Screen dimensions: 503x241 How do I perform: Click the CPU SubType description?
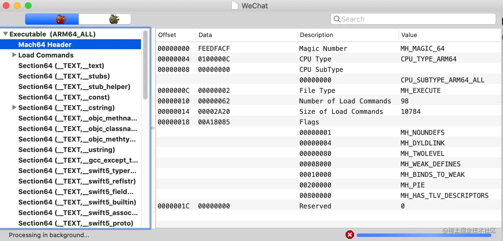pyautogui.click(x=321, y=69)
